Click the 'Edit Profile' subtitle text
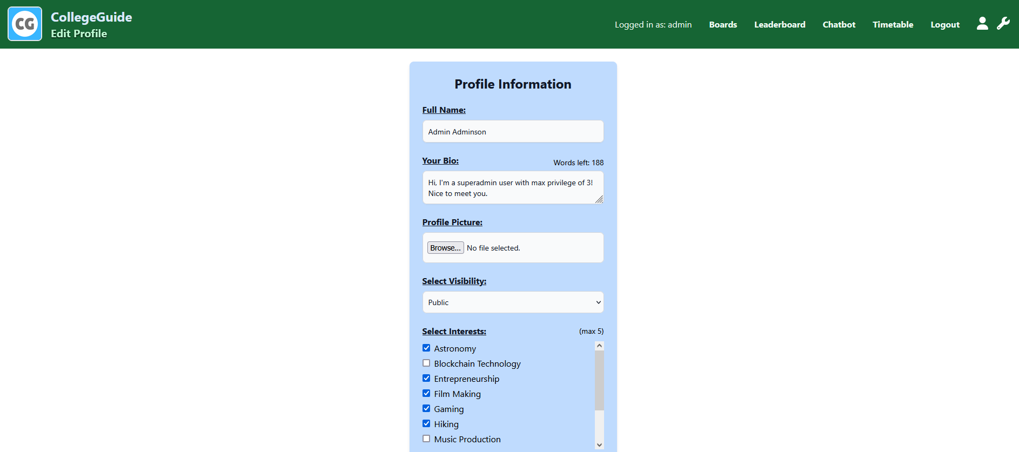Image resolution: width=1019 pixels, height=452 pixels. point(79,33)
